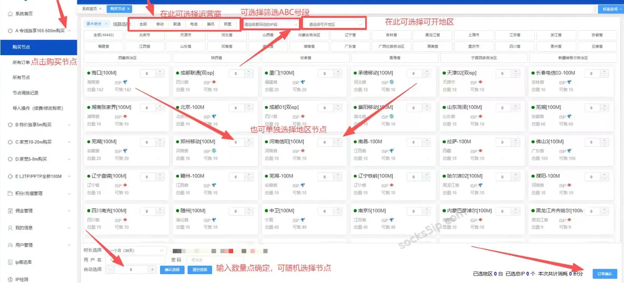Click chip icon beside B:特价独享5m购买
This screenshot has width=624, height=283.
click(x=10, y=125)
